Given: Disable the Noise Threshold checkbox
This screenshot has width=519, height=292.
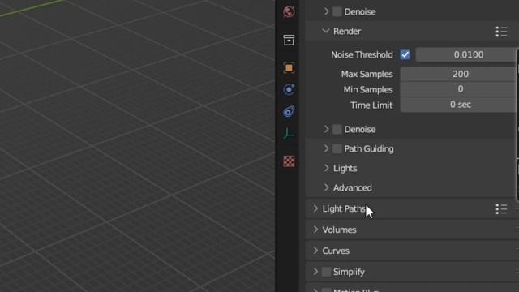Looking at the screenshot, I should click(x=405, y=54).
